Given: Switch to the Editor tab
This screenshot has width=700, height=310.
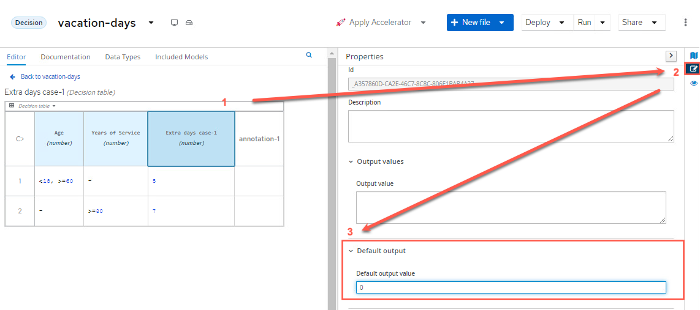Looking at the screenshot, I should pyautogui.click(x=16, y=57).
